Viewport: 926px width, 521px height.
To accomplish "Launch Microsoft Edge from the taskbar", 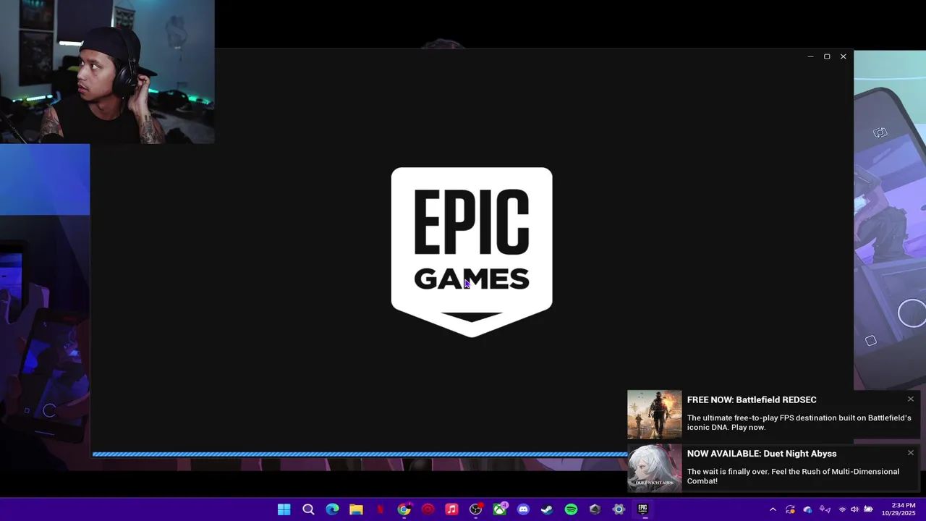I will point(332,509).
